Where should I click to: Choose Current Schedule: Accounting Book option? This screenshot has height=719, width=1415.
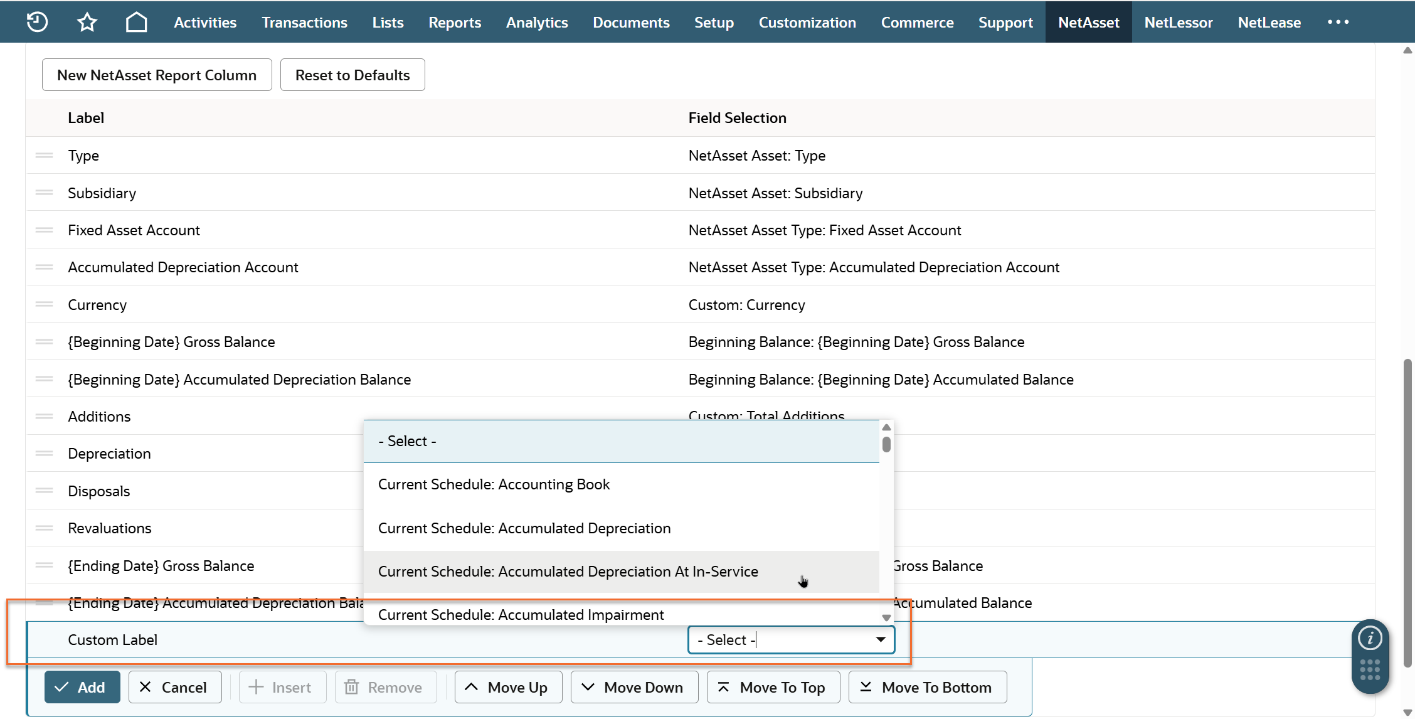[x=494, y=484]
